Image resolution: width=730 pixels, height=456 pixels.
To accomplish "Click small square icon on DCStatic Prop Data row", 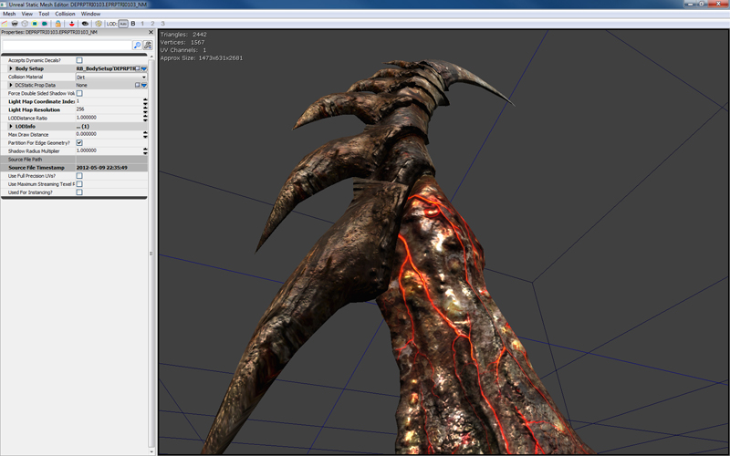I will (138, 85).
